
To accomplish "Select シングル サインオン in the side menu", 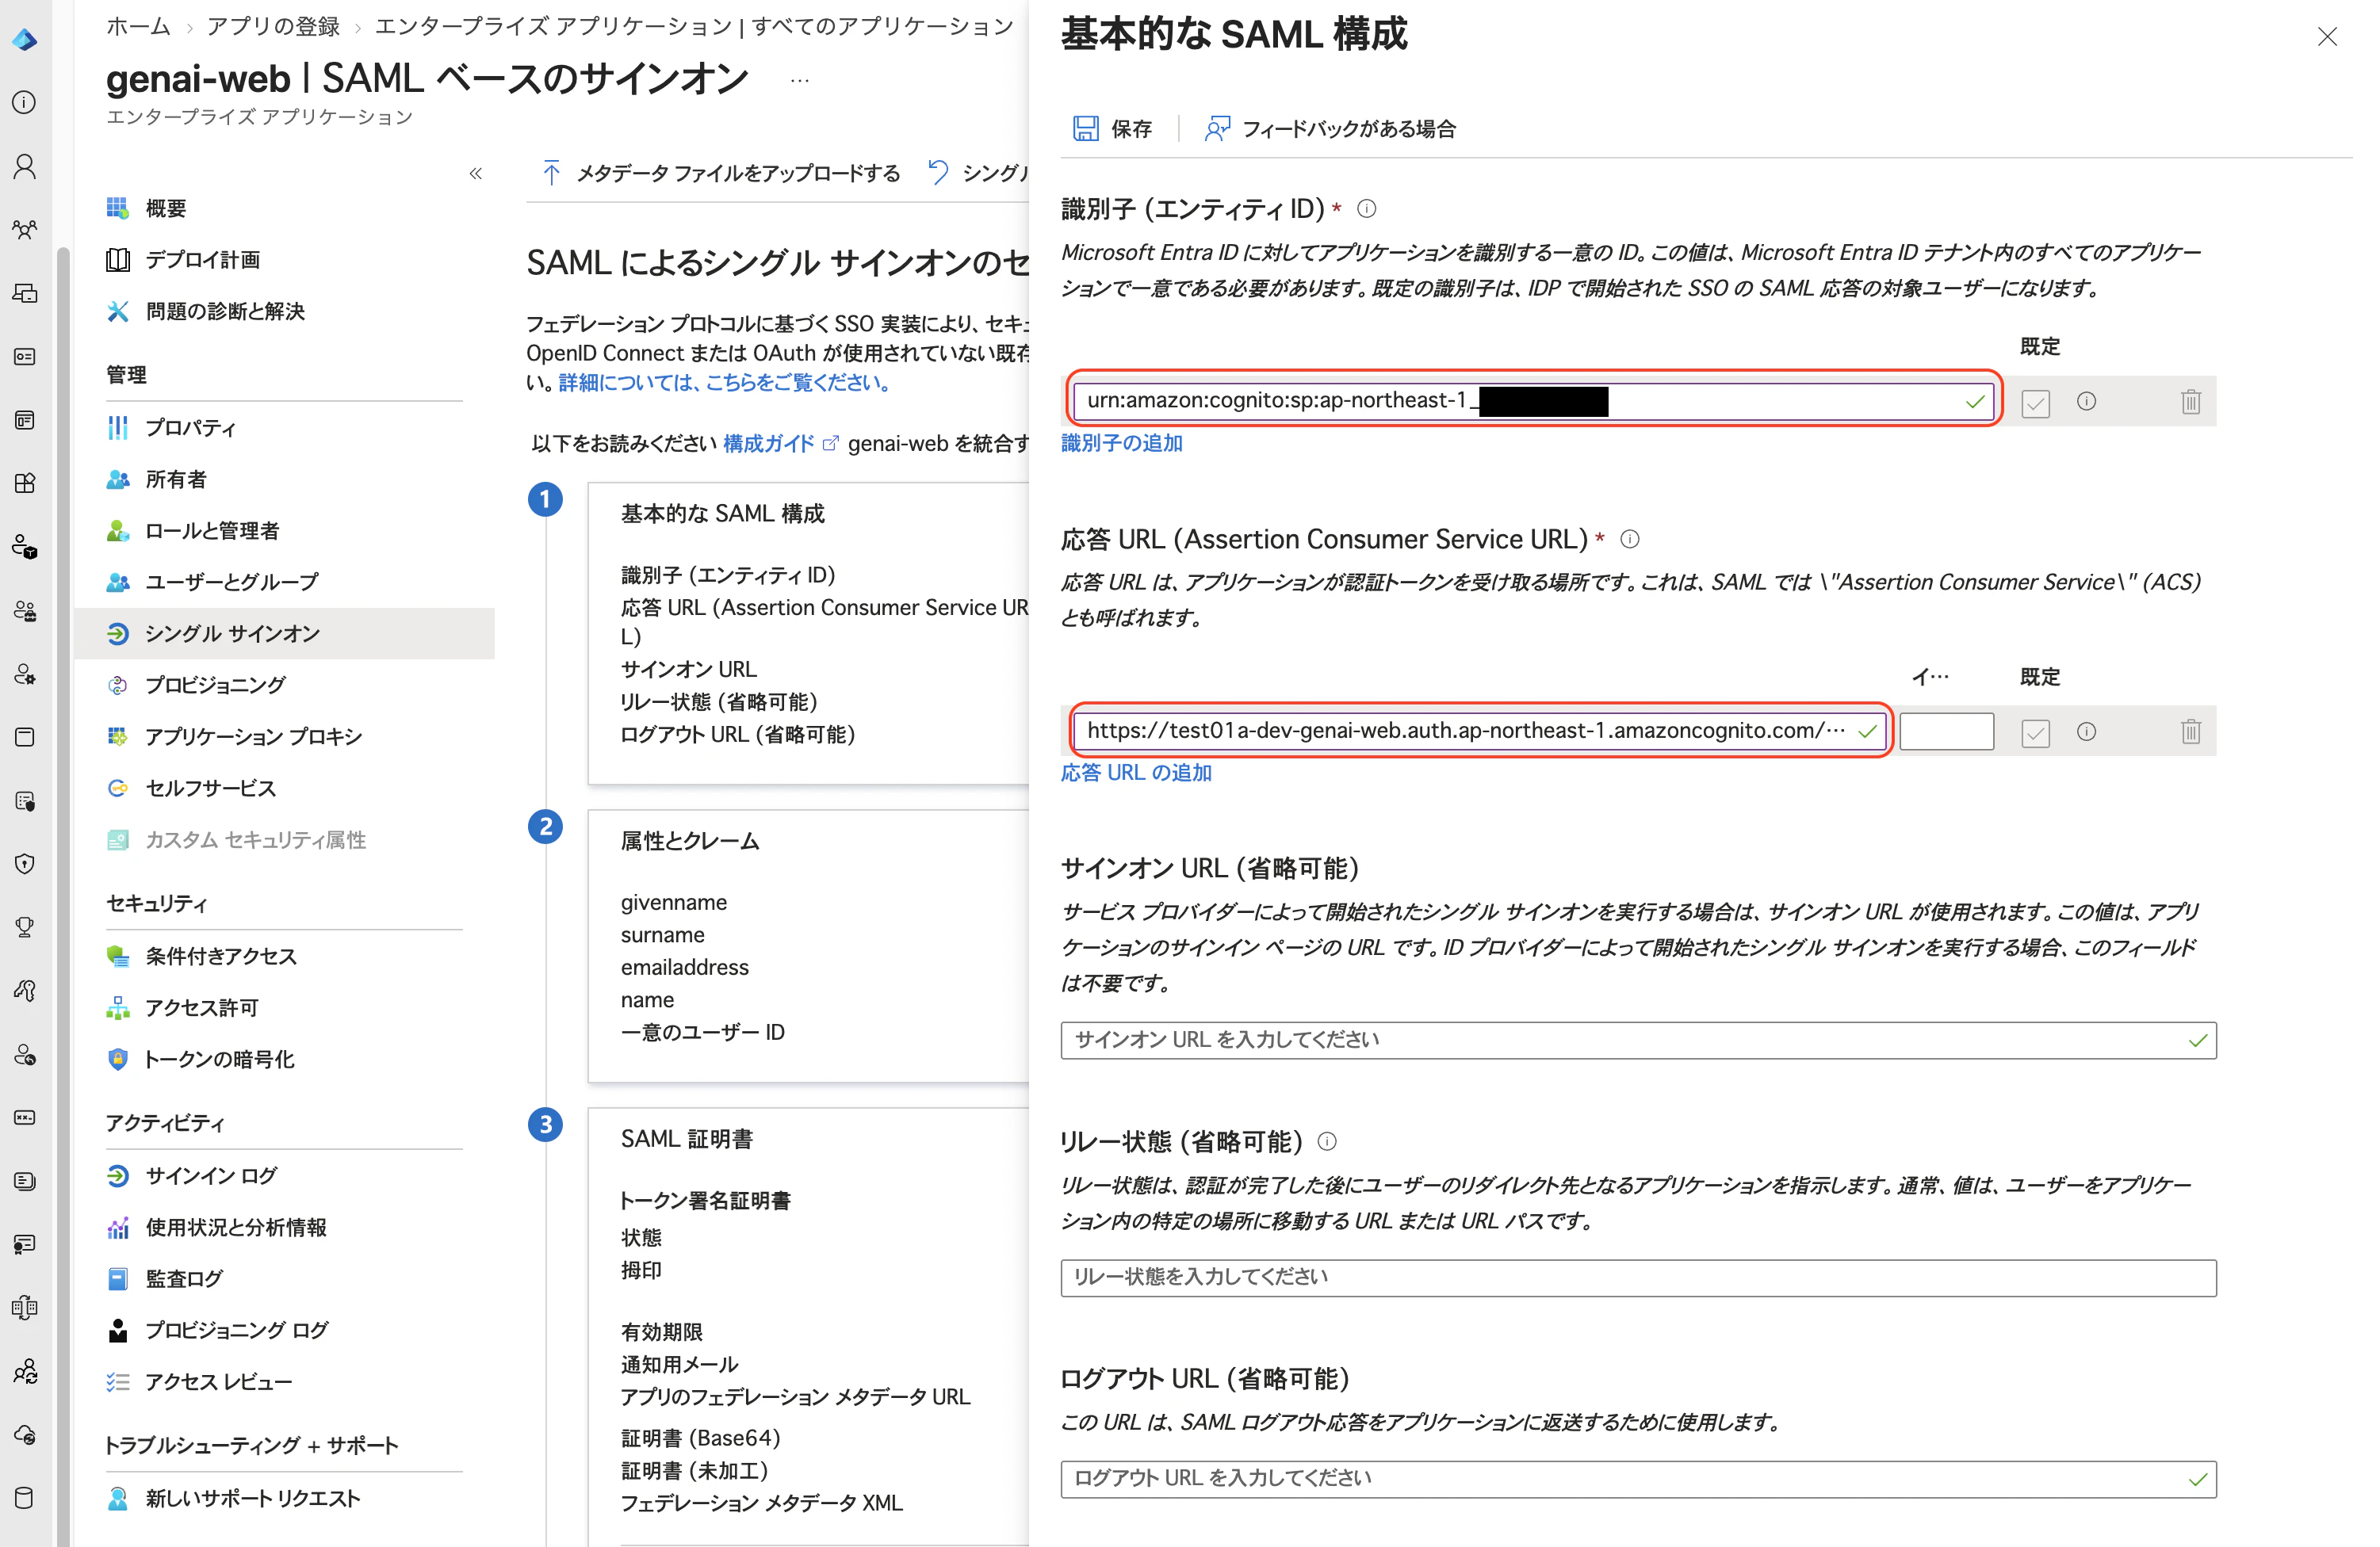I will (x=284, y=633).
